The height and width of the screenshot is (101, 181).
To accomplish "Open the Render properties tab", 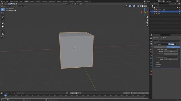I will tap(151, 41).
